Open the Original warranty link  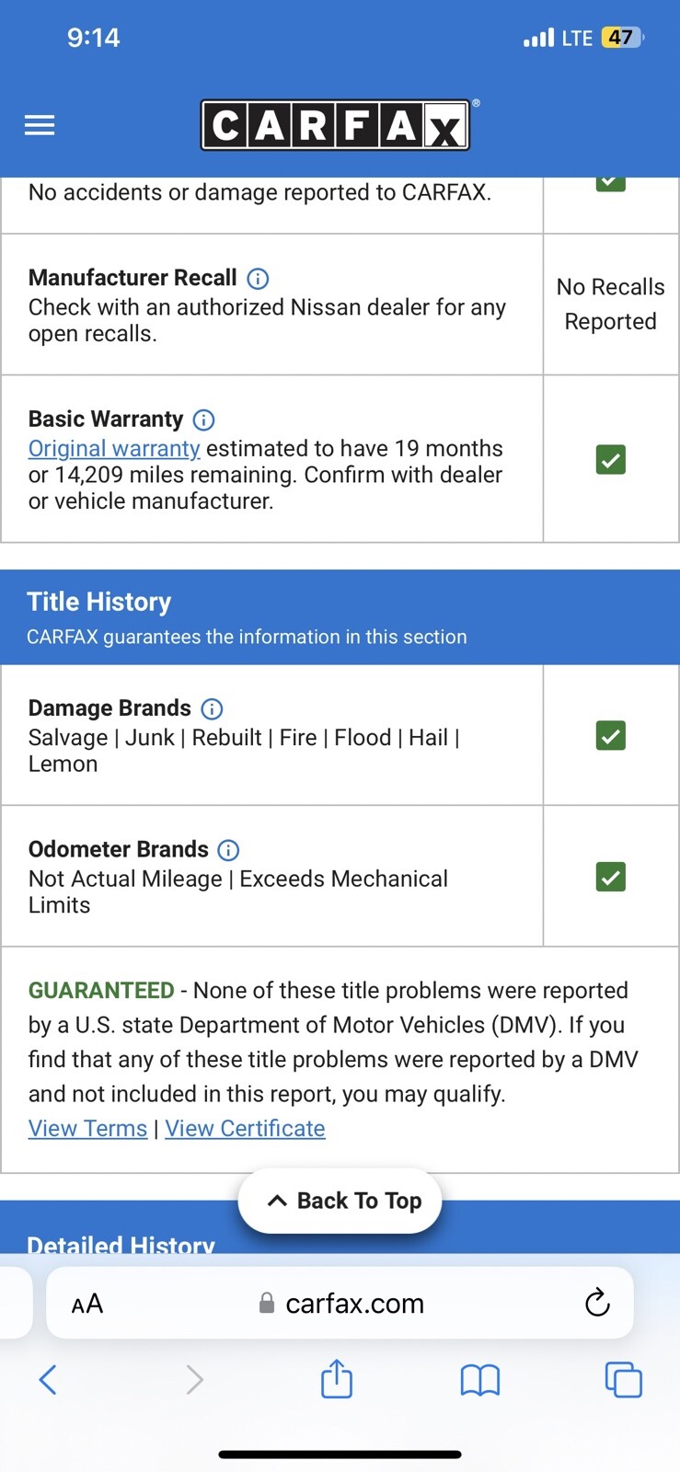pyautogui.click(x=114, y=448)
